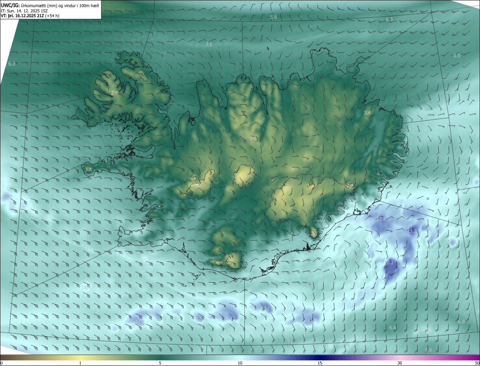Click the 6.6 value label on the map
Screen dimensions: 480x366
click(393, 328)
